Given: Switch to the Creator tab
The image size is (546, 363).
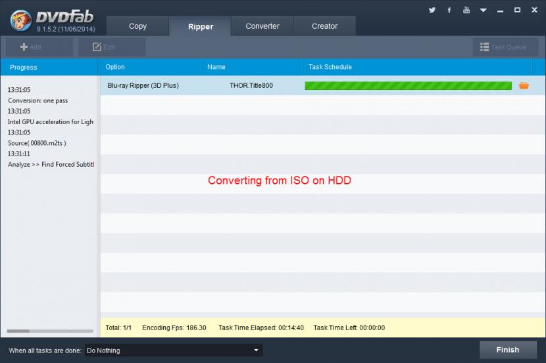Looking at the screenshot, I should click(x=324, y=26).
